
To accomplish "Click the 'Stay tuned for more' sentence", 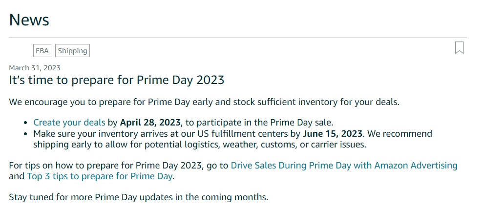I will (x=139, y=198).
